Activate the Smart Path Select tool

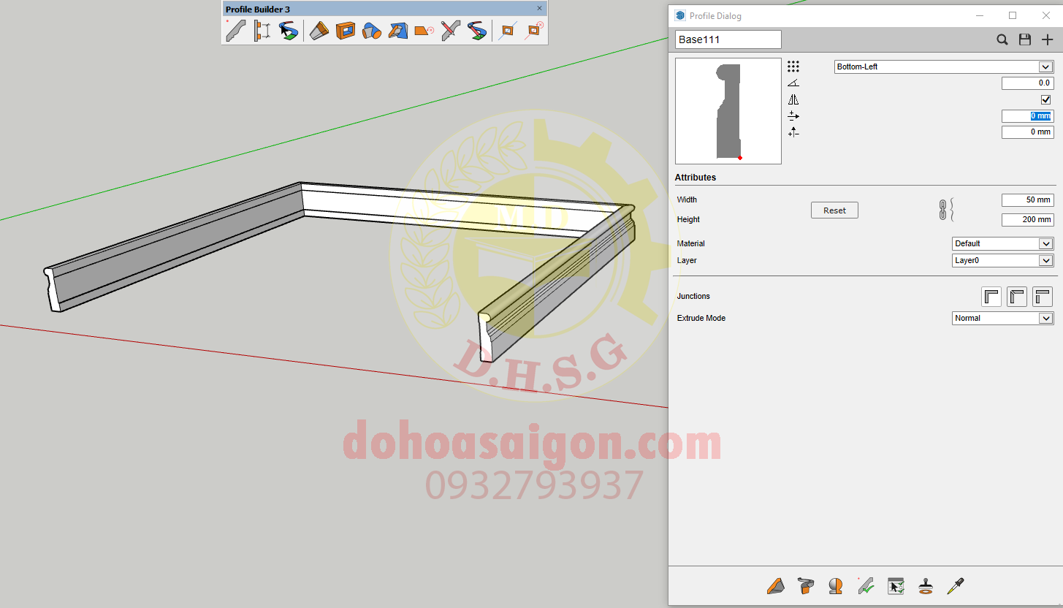[288, 30]
